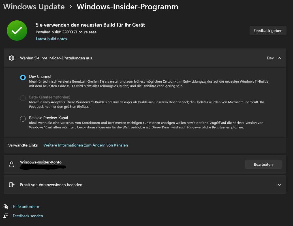This screenshot has height=226, width=293.
Task: Click the Verwandte Links label
Action: (x=23, y=145)
